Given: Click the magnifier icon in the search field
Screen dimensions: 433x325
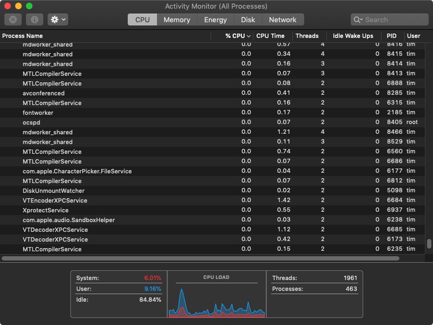Looking at the screenshot, I should [358, 19].
